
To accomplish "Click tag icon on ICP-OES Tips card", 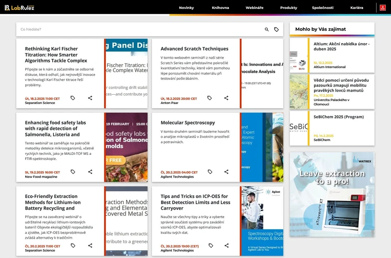I will pos(211,245).
